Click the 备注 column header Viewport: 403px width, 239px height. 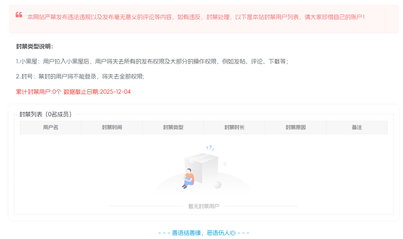[x=357, y=127]
